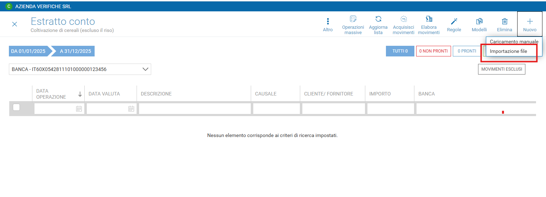This screenshot has width=546, height=197.
Task: Open calendar picker for Data valuta filter
Action: [131, 109]
